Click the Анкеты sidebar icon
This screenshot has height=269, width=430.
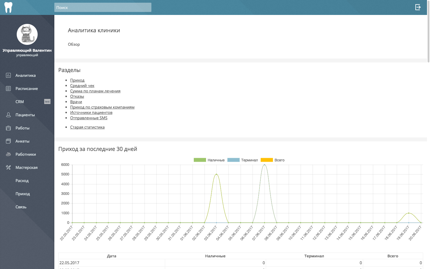(8, 141)
